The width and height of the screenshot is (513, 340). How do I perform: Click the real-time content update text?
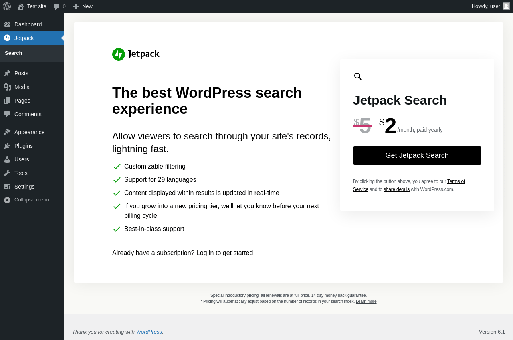(202, 193)
